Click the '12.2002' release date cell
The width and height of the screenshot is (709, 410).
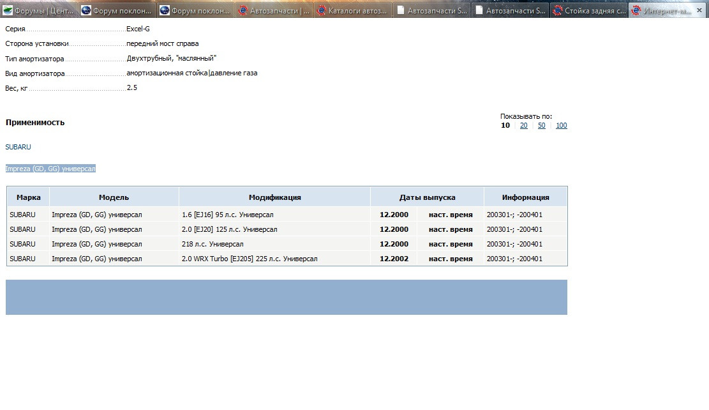click(394, 259)
